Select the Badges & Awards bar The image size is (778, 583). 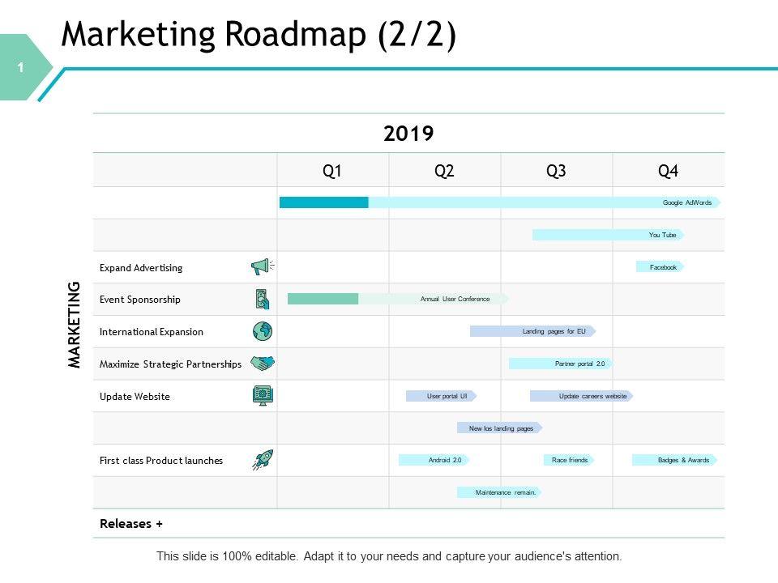coord(674,460)
